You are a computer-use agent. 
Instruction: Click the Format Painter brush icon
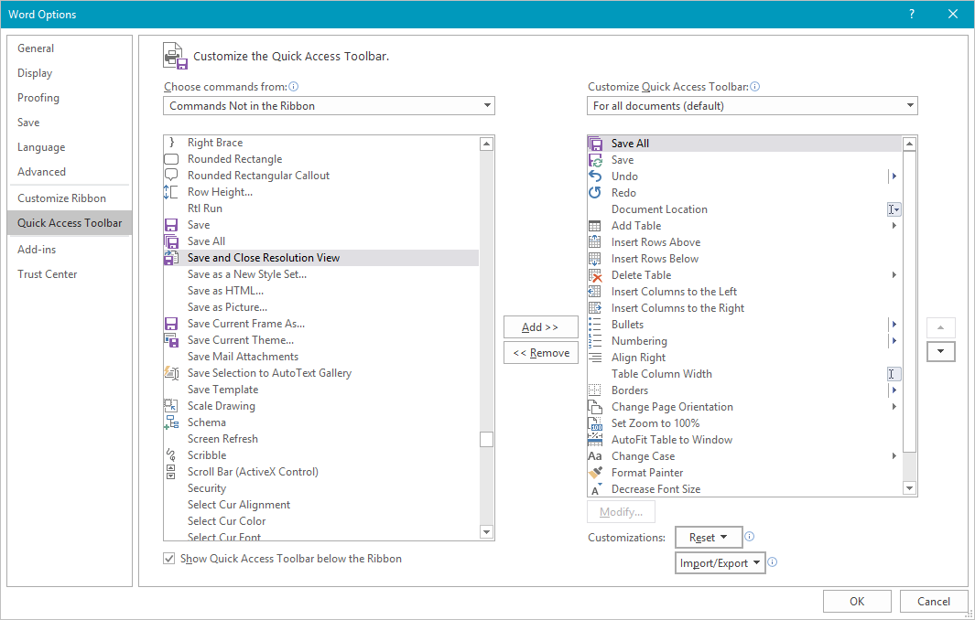point(595,473)
